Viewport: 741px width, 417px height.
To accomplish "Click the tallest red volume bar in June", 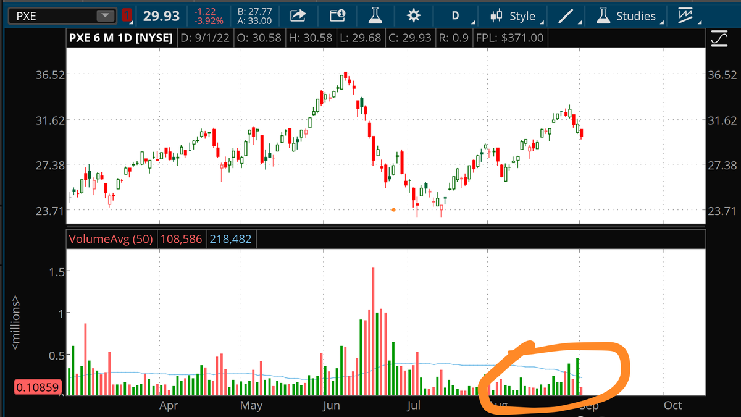I will tap(373, 331).
